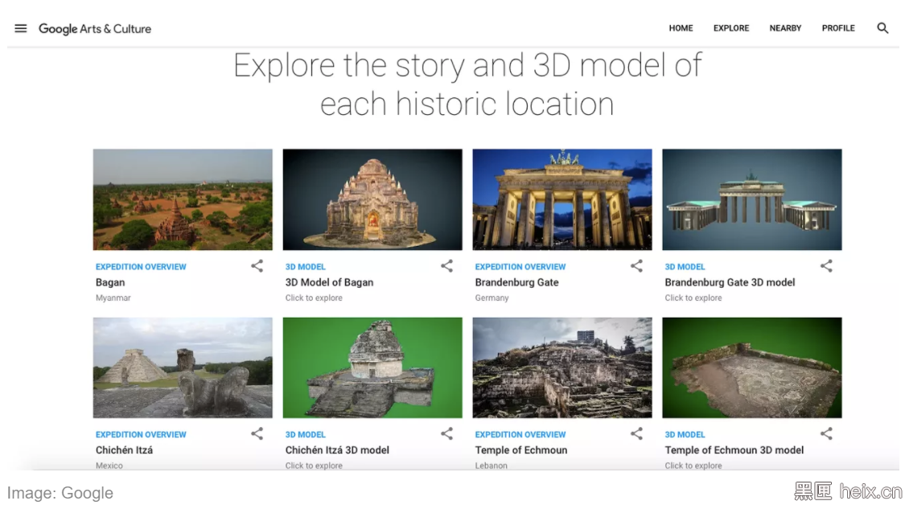Open the hamburger navigation menu
This screenshot has height=509, width=909.
(x=21, y=28)
